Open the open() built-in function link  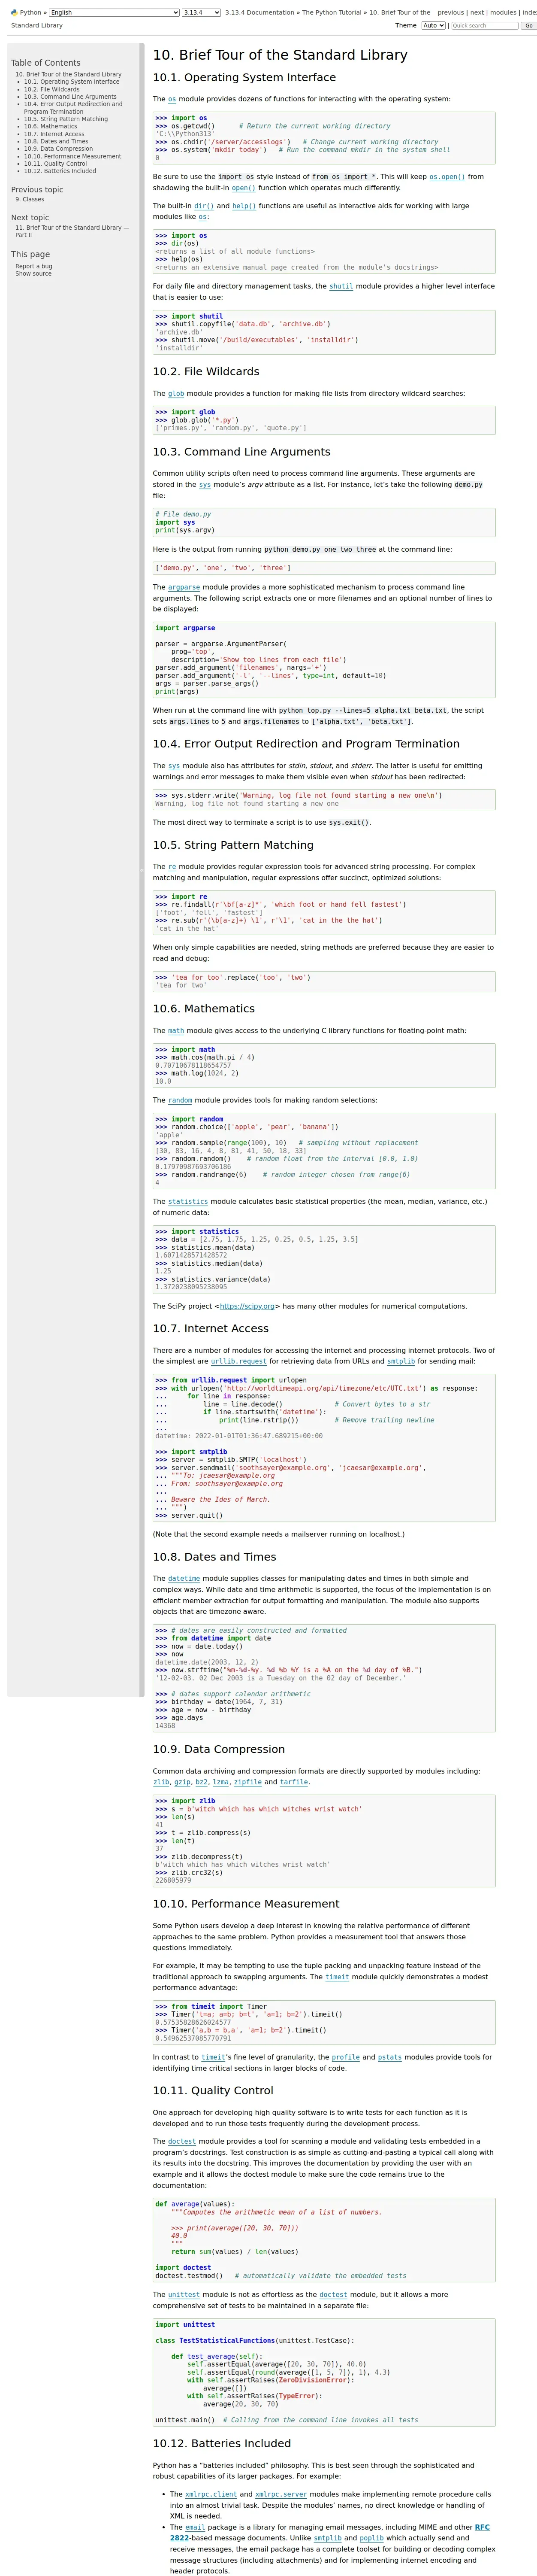(x=244, y=187)
